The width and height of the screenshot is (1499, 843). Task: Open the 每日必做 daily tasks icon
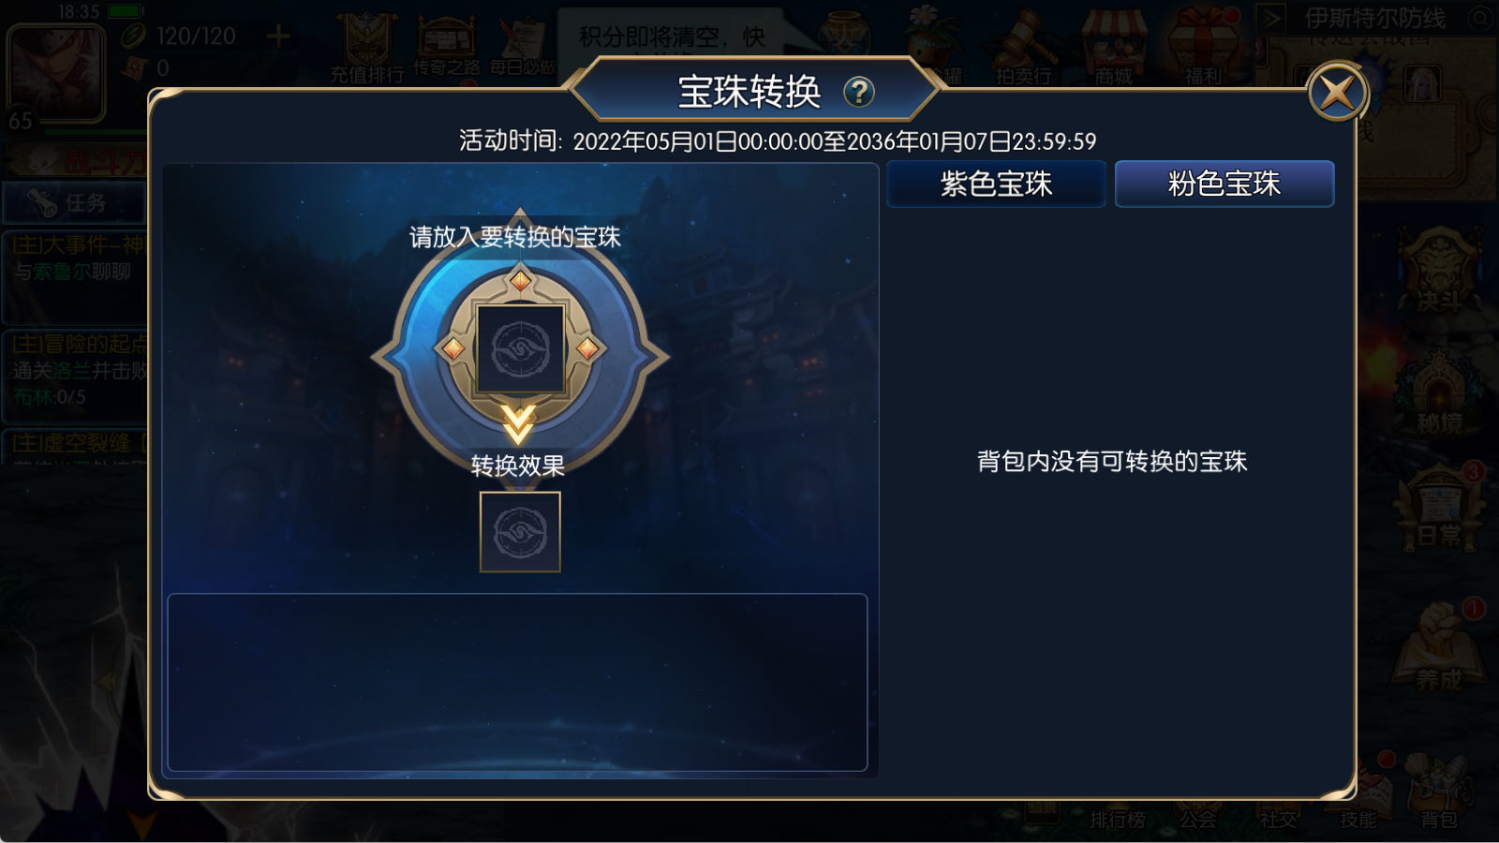(x=522, y=45)
